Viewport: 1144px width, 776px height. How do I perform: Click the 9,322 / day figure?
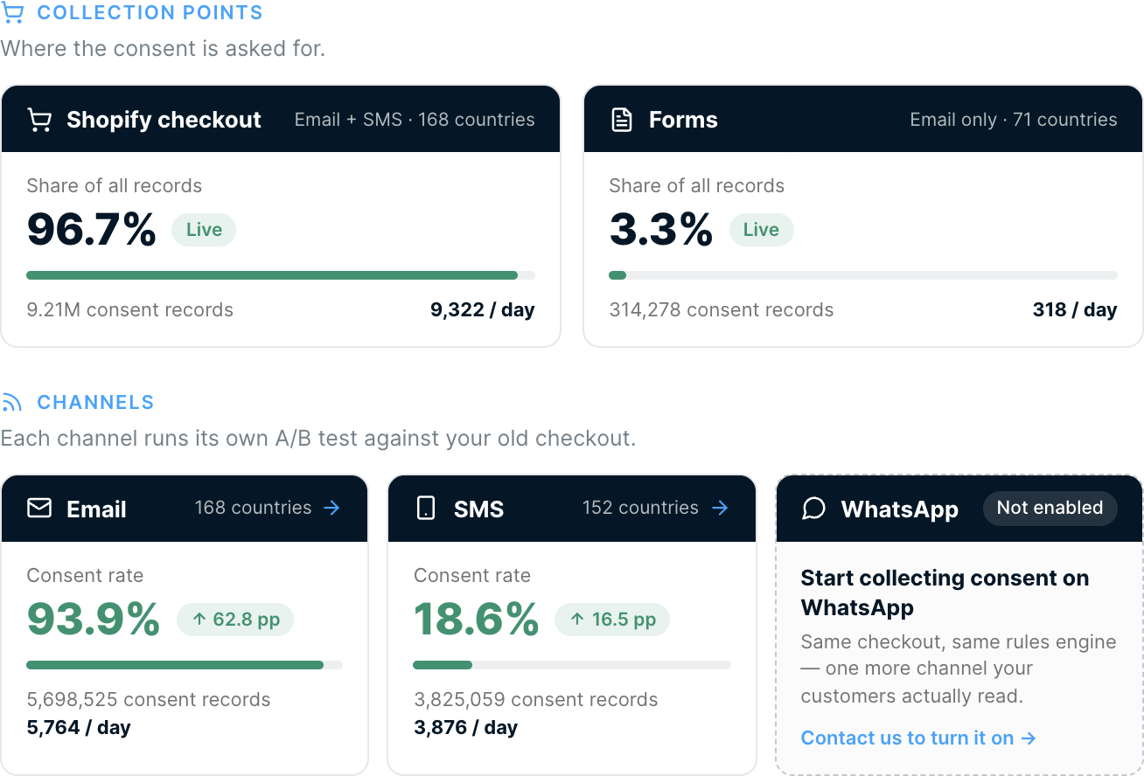[483, 309]
